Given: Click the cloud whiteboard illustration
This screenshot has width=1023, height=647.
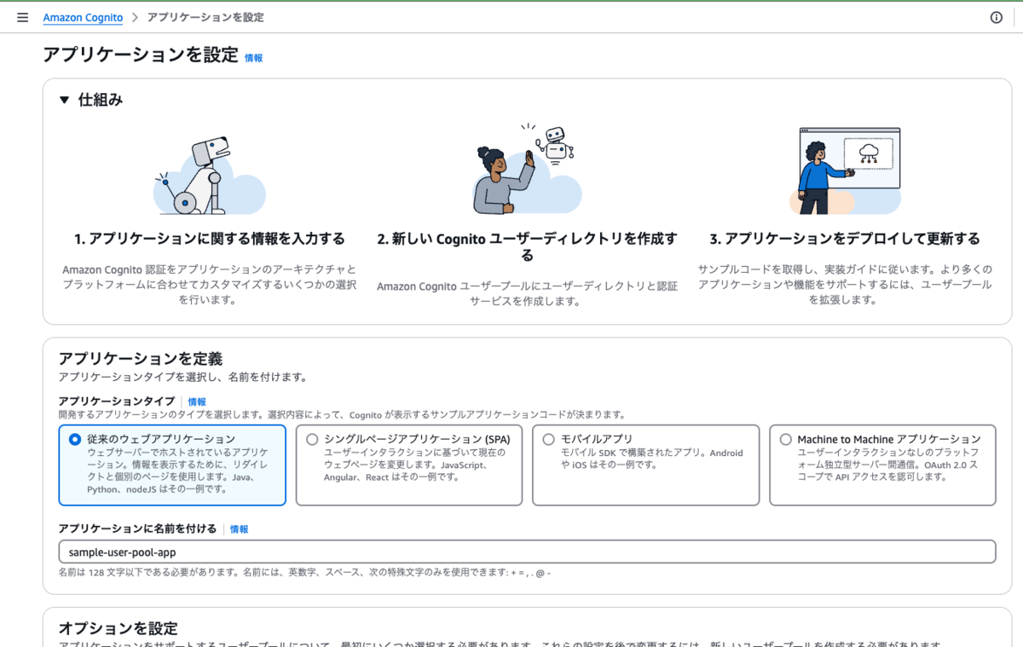Looking at the screenshot, I should [846, 170].
